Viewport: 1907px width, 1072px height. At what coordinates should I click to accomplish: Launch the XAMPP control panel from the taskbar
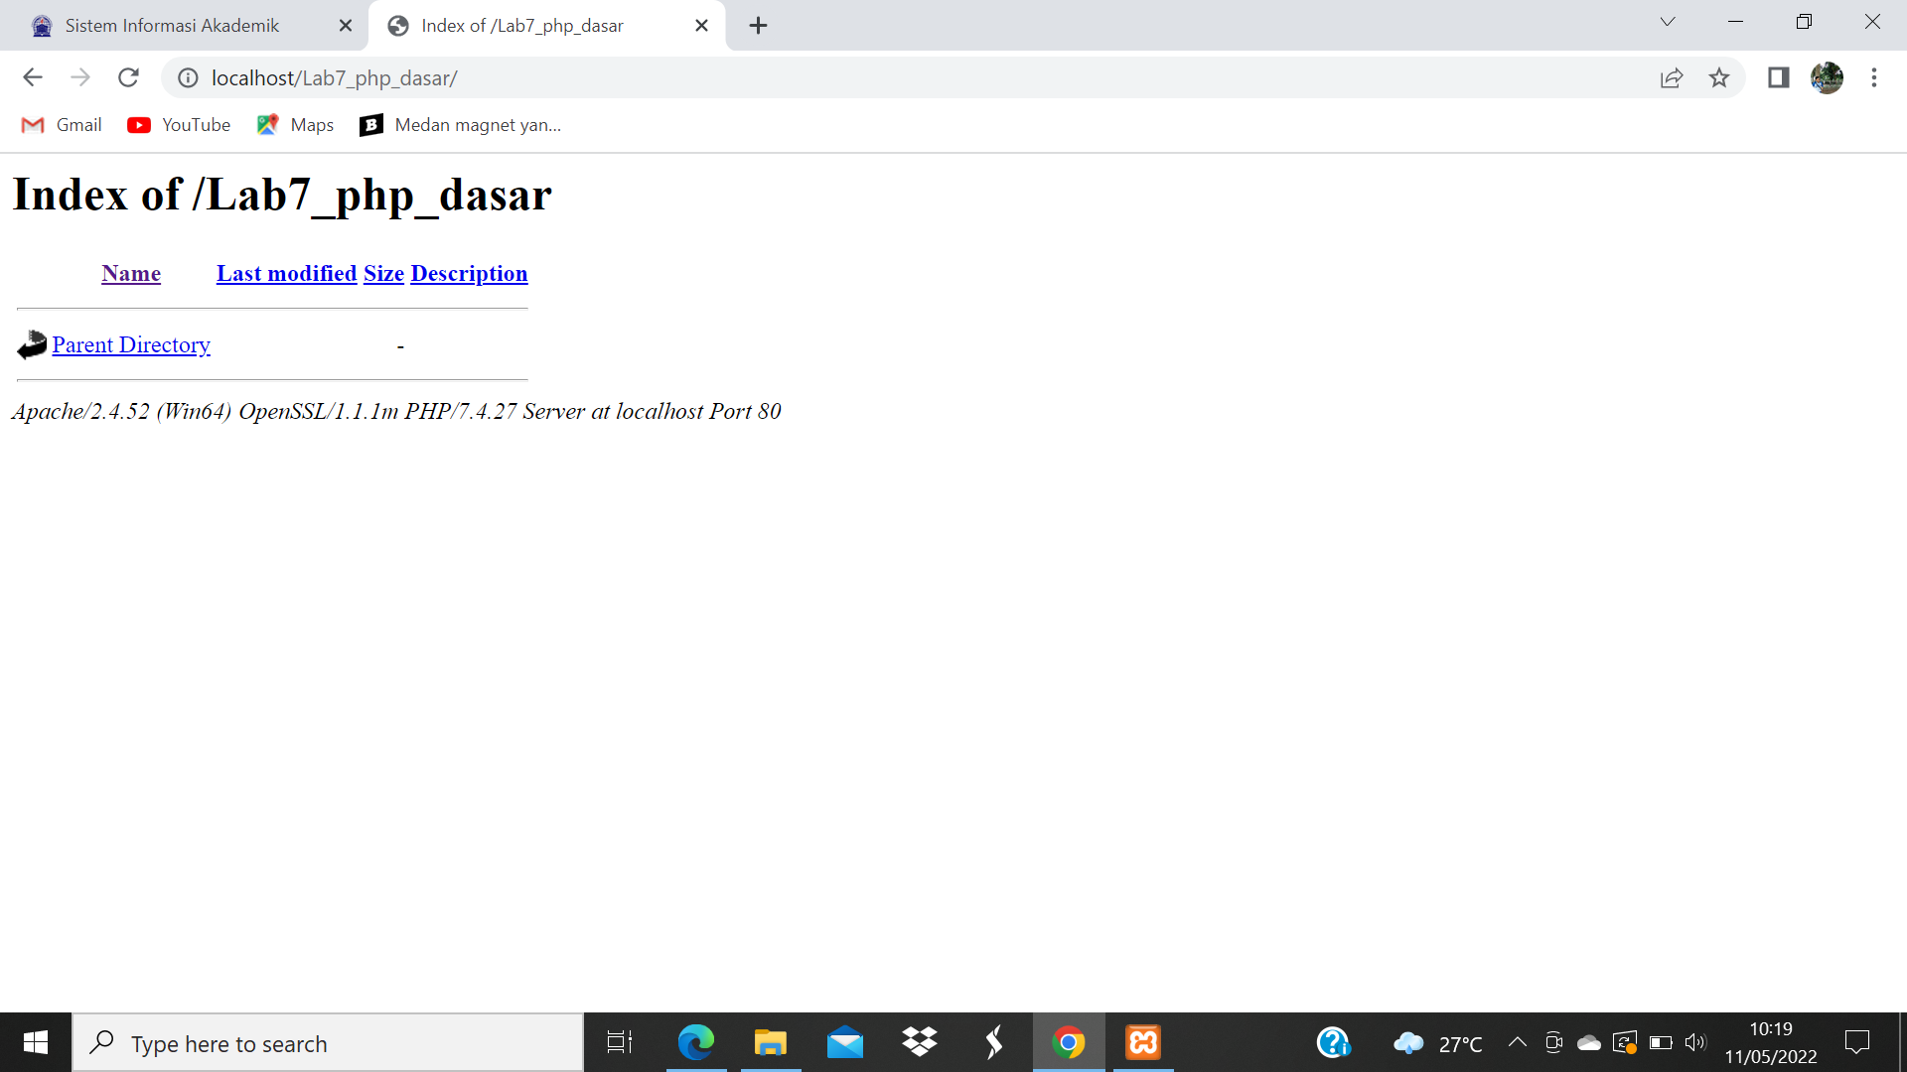(x=1143, y=1042)
